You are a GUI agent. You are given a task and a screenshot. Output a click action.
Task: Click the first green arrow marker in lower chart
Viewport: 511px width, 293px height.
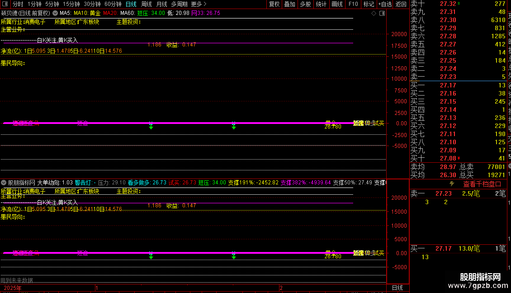pyautogui.click(x=151, y=255)
